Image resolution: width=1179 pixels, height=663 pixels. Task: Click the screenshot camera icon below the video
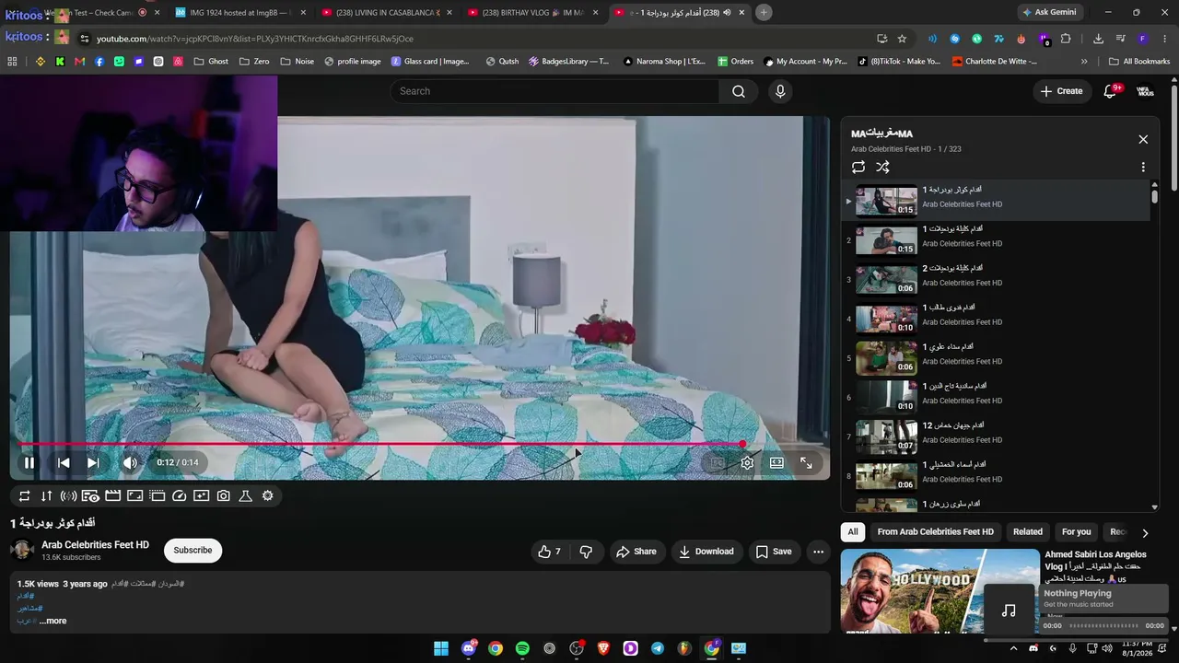click(223, 495)
